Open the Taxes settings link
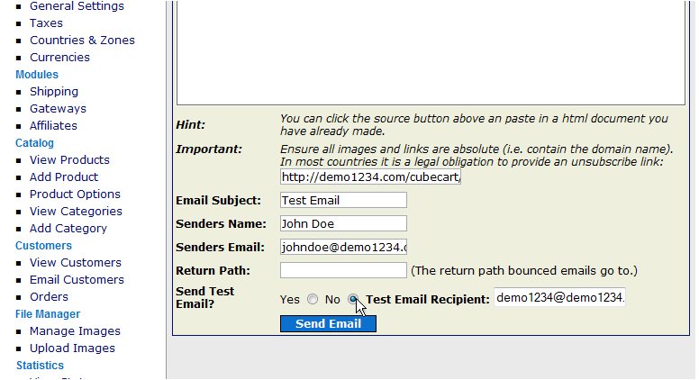 (x=46, y=23)
